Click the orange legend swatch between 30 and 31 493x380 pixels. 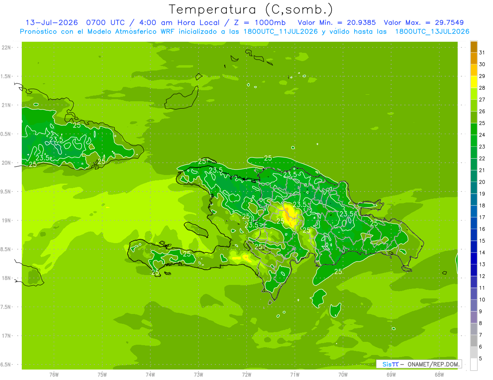point(474,59)
